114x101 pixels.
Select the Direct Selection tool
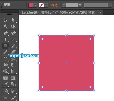pyautogui.click(x=13, y=20)
